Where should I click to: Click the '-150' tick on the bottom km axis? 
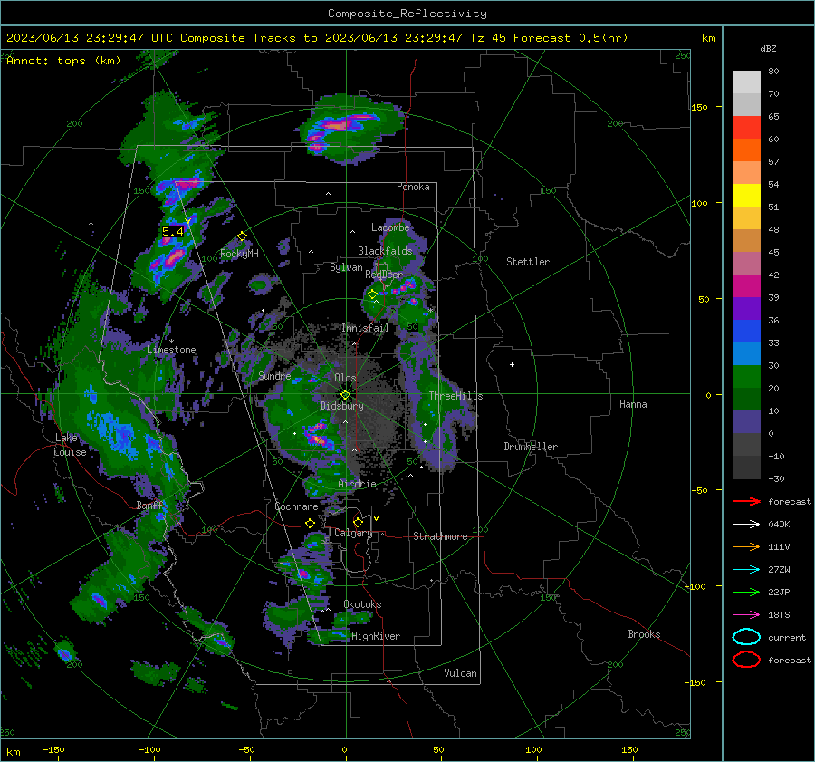pyautogui.click(x=53, y=749)
